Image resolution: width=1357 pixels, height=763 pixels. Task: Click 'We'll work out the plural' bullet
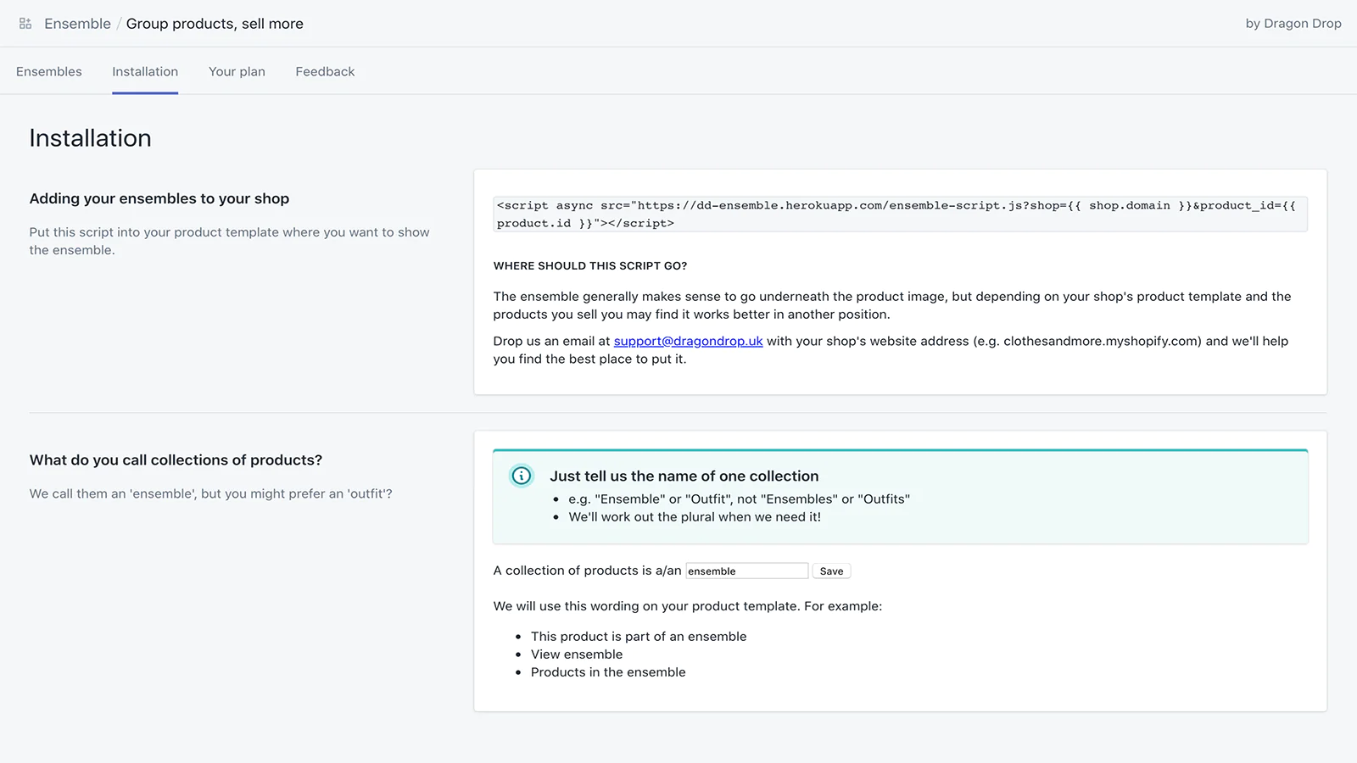pyautogui.click(x=695, y=517)
